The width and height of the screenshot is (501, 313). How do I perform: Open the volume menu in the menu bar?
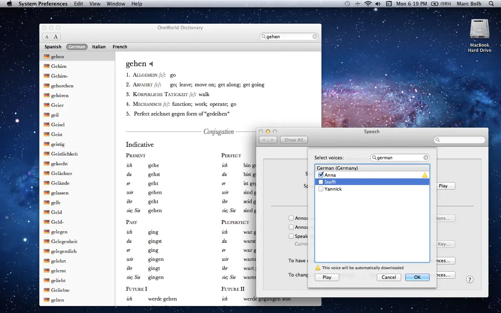[377, 4]
